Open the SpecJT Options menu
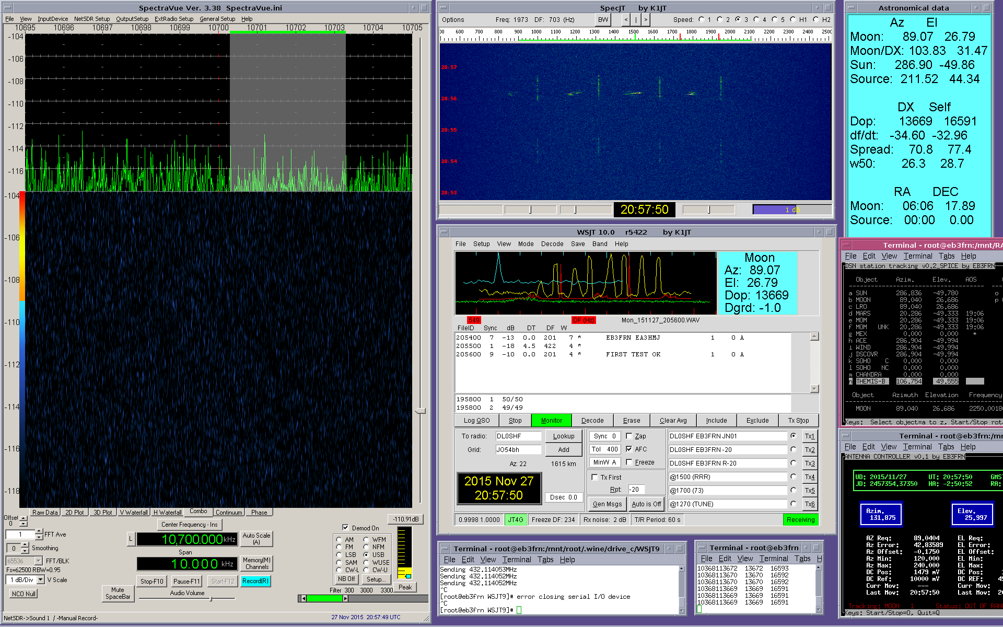The width and height of the screenshot is (1003, 627). click(x=452, y=20)
